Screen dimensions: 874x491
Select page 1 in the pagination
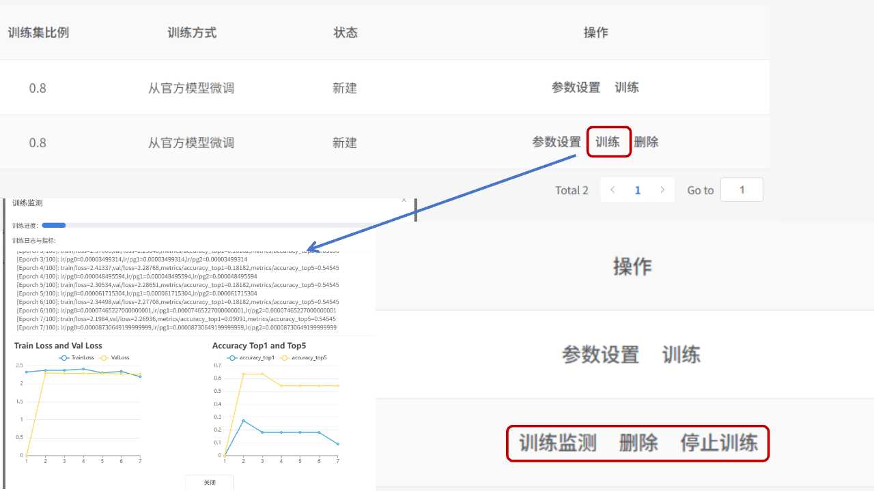(638, 190)
